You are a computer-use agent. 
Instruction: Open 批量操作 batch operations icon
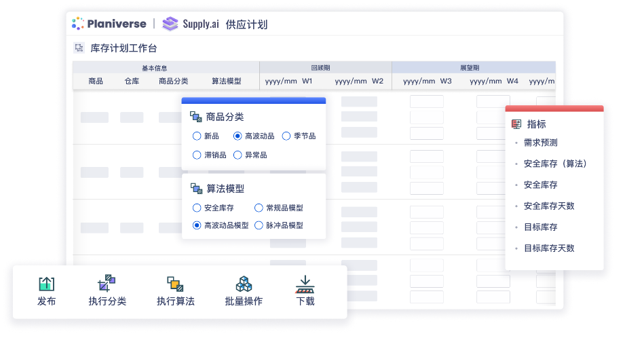click(244, 284)
